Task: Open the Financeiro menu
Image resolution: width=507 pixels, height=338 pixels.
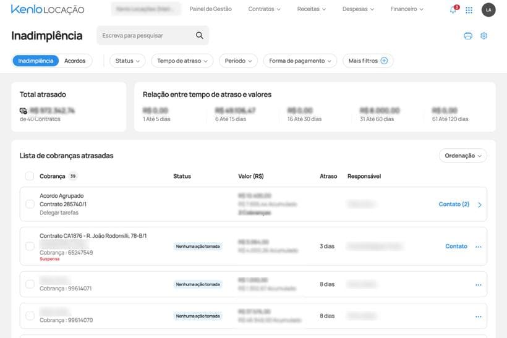Action: click(407, 9)
